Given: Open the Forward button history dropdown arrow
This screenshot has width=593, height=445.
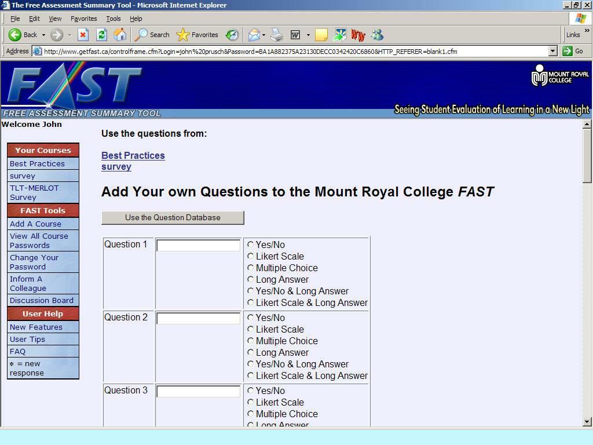Looking at the screenshot, I should click(x=69, y=35).
